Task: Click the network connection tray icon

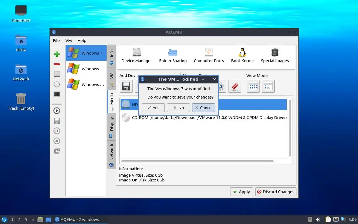Action: pyautogui.click(x=336, y=220)
